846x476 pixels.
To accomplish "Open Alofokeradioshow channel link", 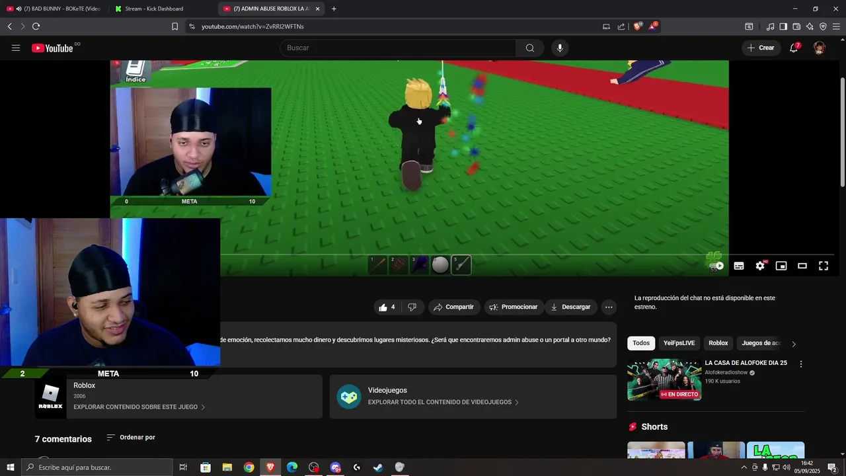I will pos(726,372).
